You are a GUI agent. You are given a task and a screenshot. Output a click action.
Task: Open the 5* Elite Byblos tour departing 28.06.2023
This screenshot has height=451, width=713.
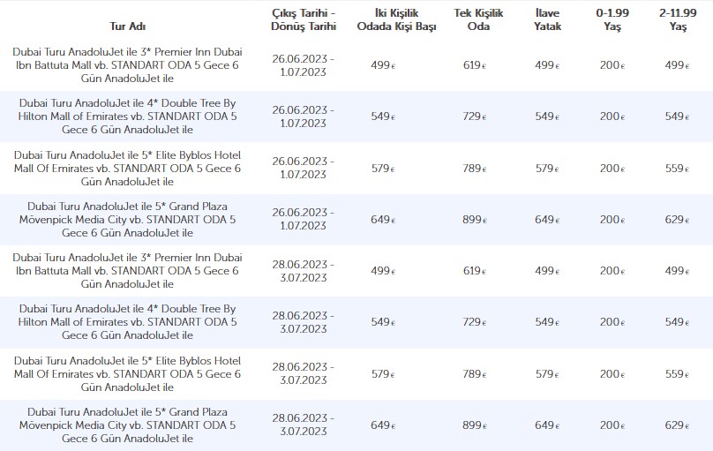[x=127, y=373]
